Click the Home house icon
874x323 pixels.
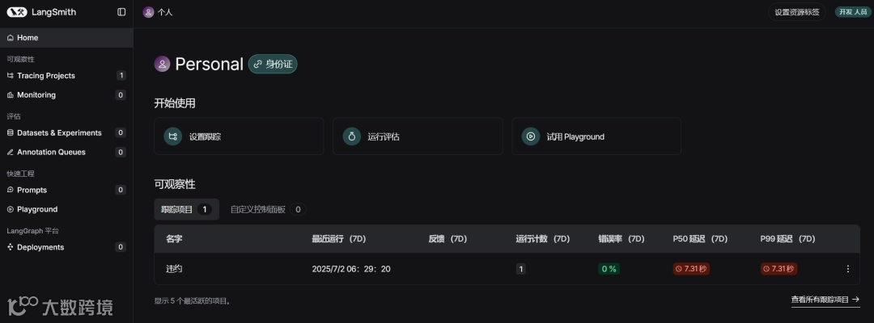pos(10,38)
